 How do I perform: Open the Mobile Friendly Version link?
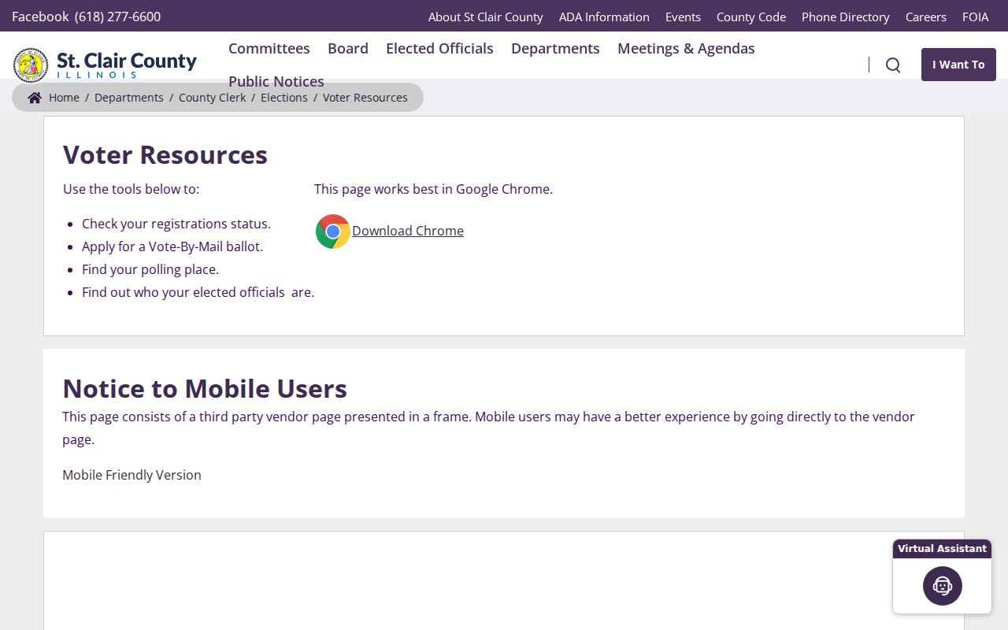tap(132, 475)
